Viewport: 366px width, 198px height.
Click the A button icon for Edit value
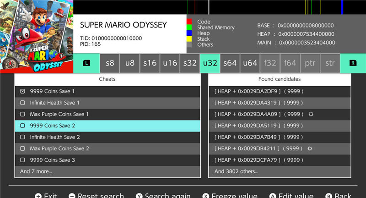[x=273, y=196]
